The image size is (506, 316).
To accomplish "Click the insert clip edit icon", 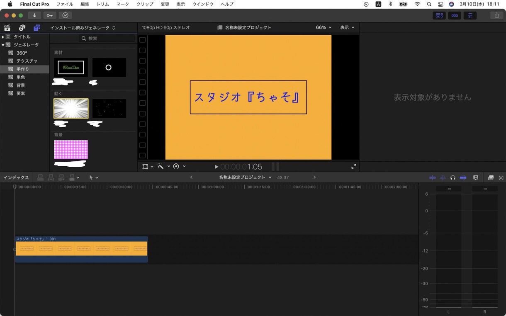I will (51, 177).
